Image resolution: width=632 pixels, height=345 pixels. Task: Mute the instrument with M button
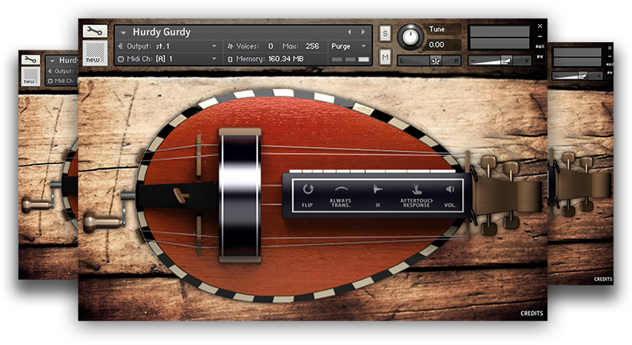click(x=385, y=56)
